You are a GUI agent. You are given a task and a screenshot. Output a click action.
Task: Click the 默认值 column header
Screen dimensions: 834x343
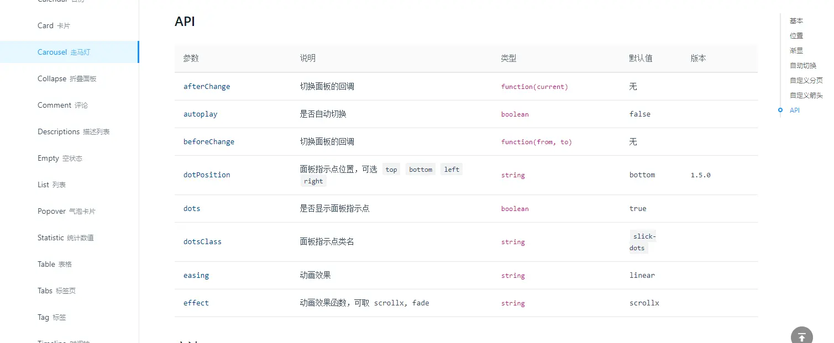coord(641,58)
